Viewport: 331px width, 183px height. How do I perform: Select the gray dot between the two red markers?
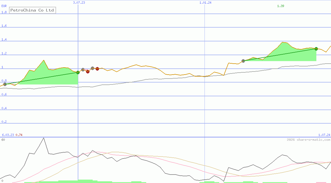(x=92, y=68)
